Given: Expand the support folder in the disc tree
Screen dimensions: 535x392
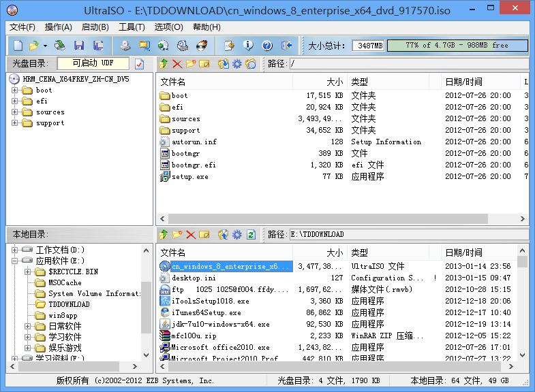Looking at the screenshot, I should point(15,123).
